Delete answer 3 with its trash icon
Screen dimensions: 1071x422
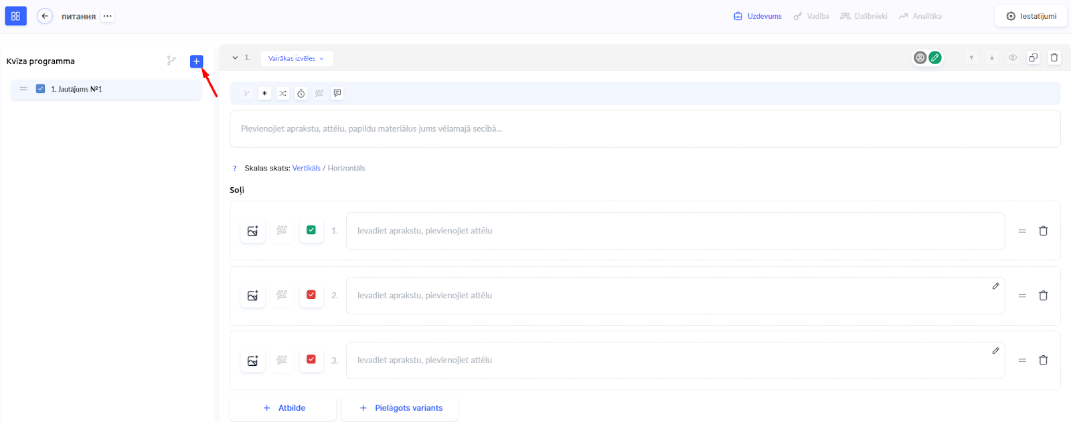pyautogui.click(x=1043, y=360)
